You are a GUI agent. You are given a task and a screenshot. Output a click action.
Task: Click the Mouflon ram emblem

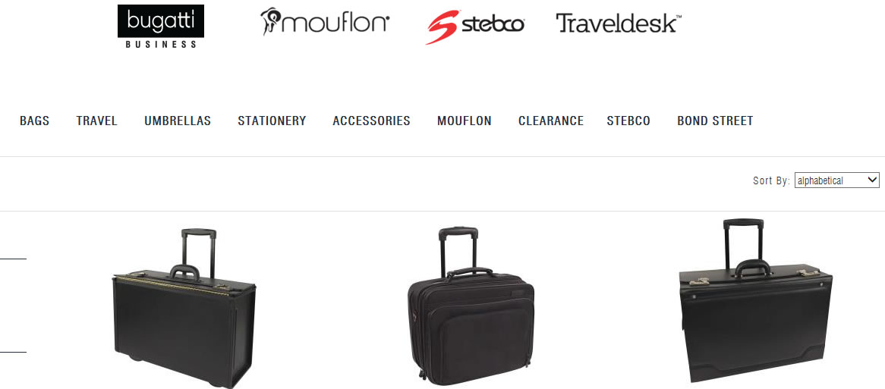[x=270, y=21]
